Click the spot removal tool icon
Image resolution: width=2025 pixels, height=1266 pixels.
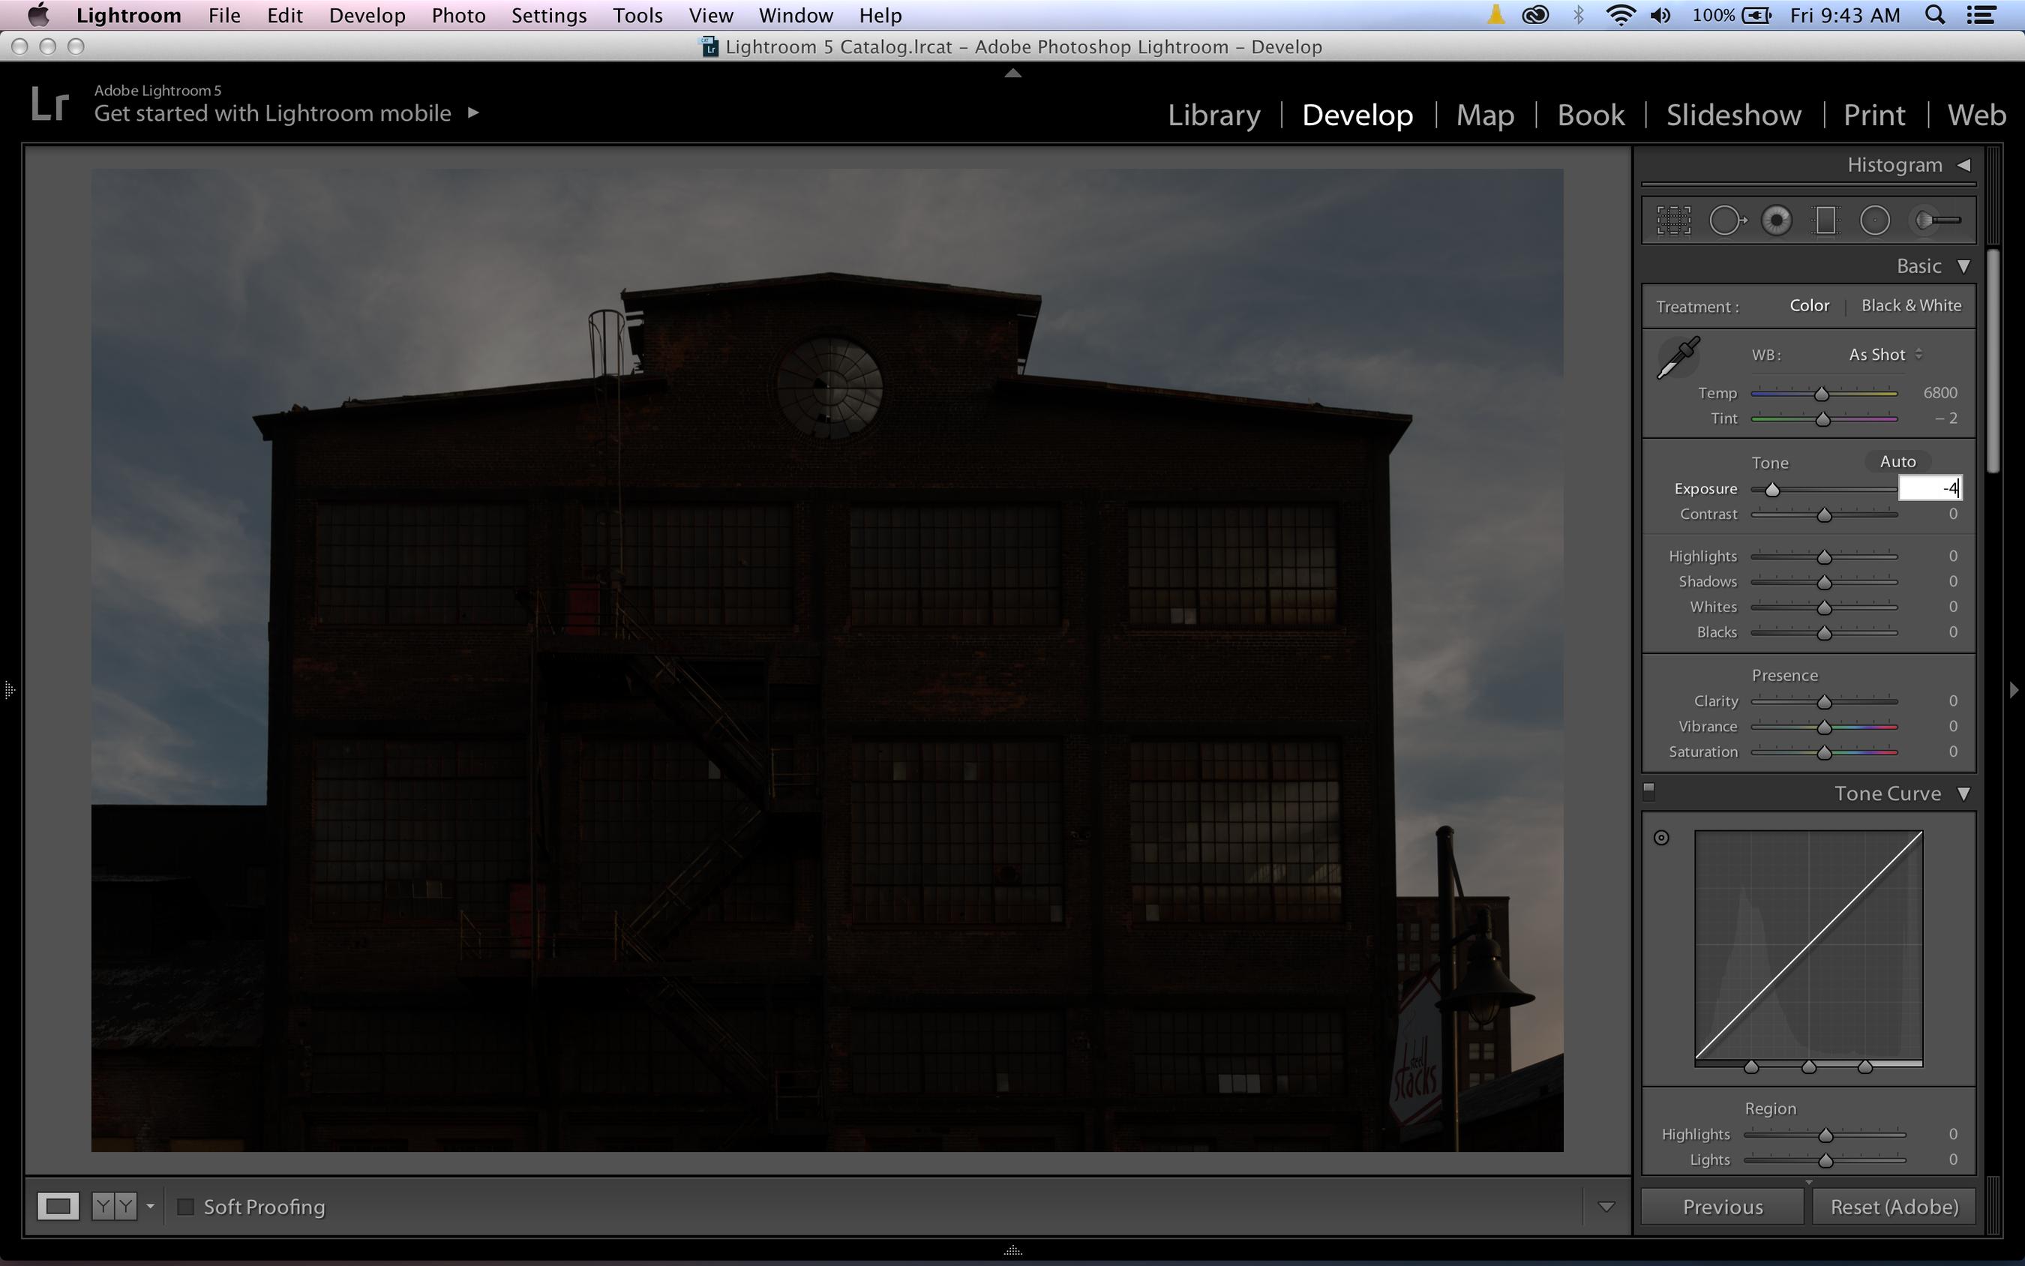click(x=1726, y=220)
